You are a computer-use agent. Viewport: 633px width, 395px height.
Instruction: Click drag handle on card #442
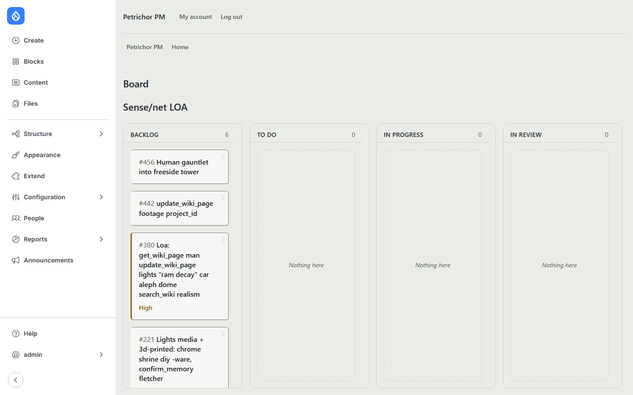223,198
